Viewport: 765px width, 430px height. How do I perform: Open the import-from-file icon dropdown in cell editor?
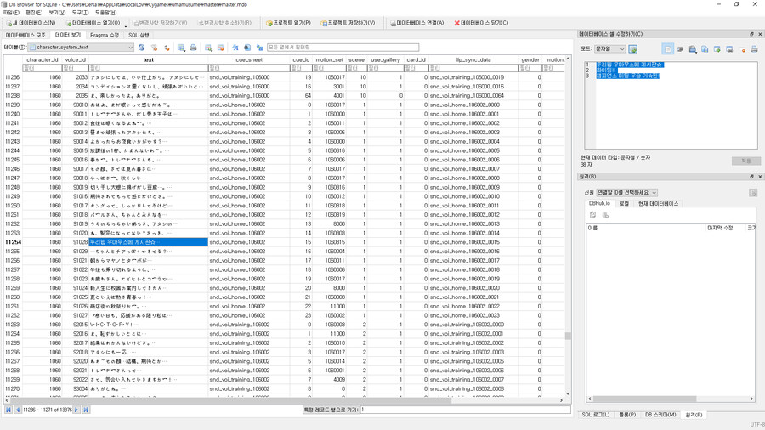[x=693, y=49]
